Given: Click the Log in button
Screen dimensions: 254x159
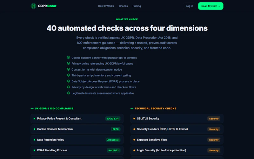Looking at the screenshot, I should click(x=189, y=6).
